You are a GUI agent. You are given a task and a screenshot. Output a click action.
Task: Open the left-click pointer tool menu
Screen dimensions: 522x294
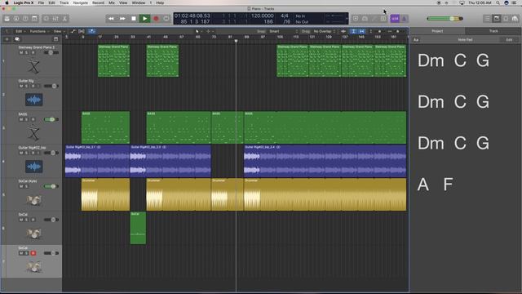(198, 31)
